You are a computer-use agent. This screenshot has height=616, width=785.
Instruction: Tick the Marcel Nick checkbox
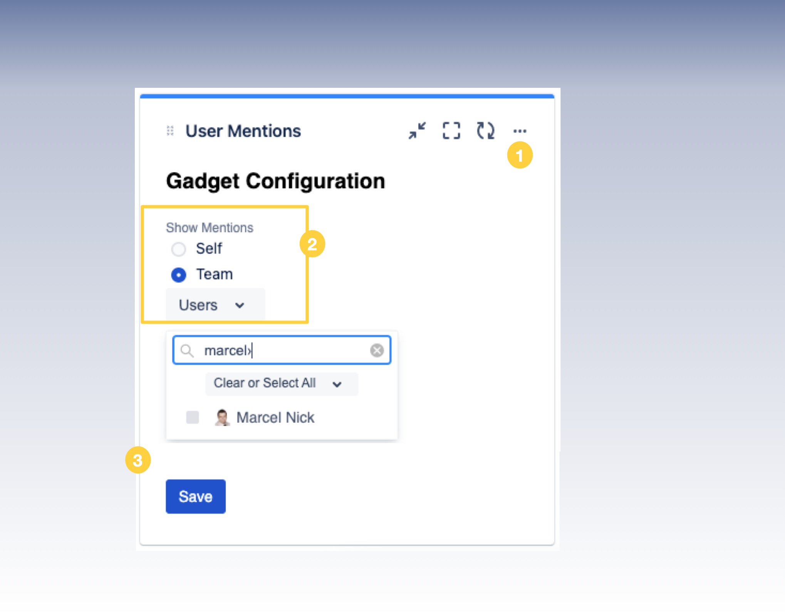click(193, 417)
